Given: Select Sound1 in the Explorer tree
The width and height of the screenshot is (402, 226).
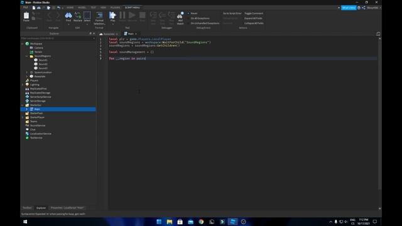Looking at the screenshot, I should 43,60.
